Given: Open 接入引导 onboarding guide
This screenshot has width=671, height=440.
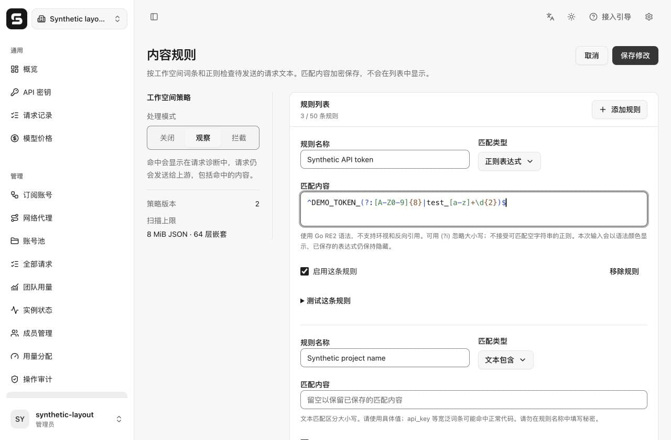Looking at the screenshot, I should tap(610, 17).
